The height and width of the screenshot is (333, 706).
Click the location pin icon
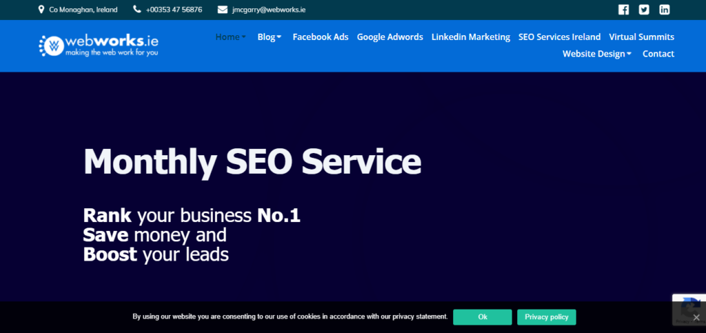pos(41,10)
